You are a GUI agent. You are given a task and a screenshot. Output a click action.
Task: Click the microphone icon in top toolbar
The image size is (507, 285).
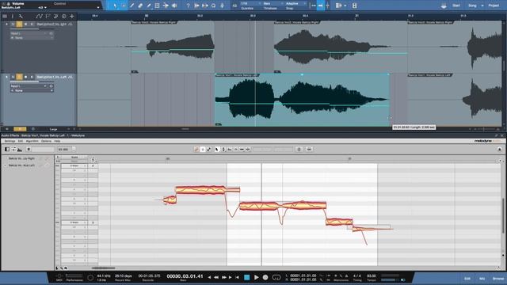pyautogui.click(x=222, y=6)
